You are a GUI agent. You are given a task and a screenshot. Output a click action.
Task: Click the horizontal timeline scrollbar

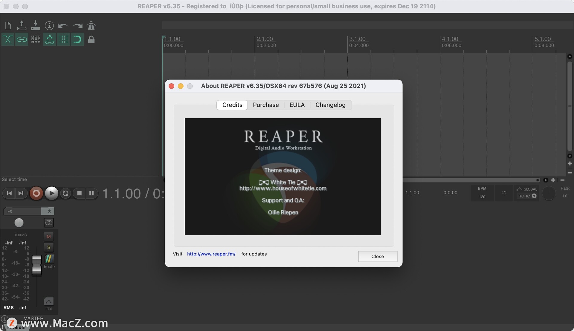471,180
